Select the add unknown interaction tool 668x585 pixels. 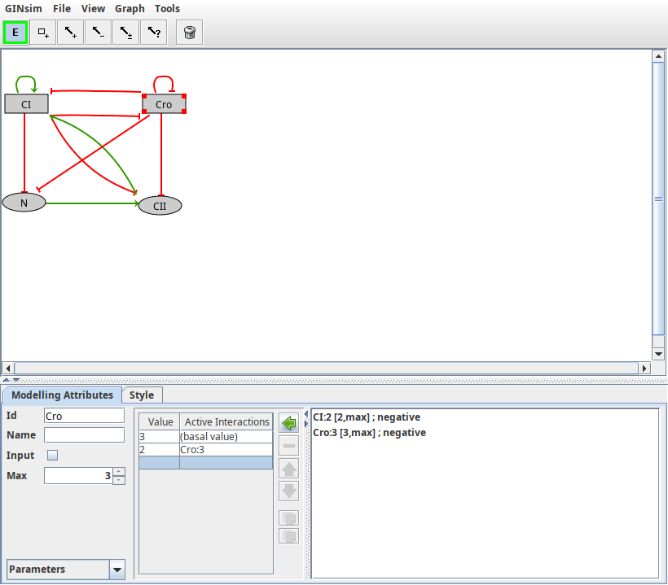(153, 33)
